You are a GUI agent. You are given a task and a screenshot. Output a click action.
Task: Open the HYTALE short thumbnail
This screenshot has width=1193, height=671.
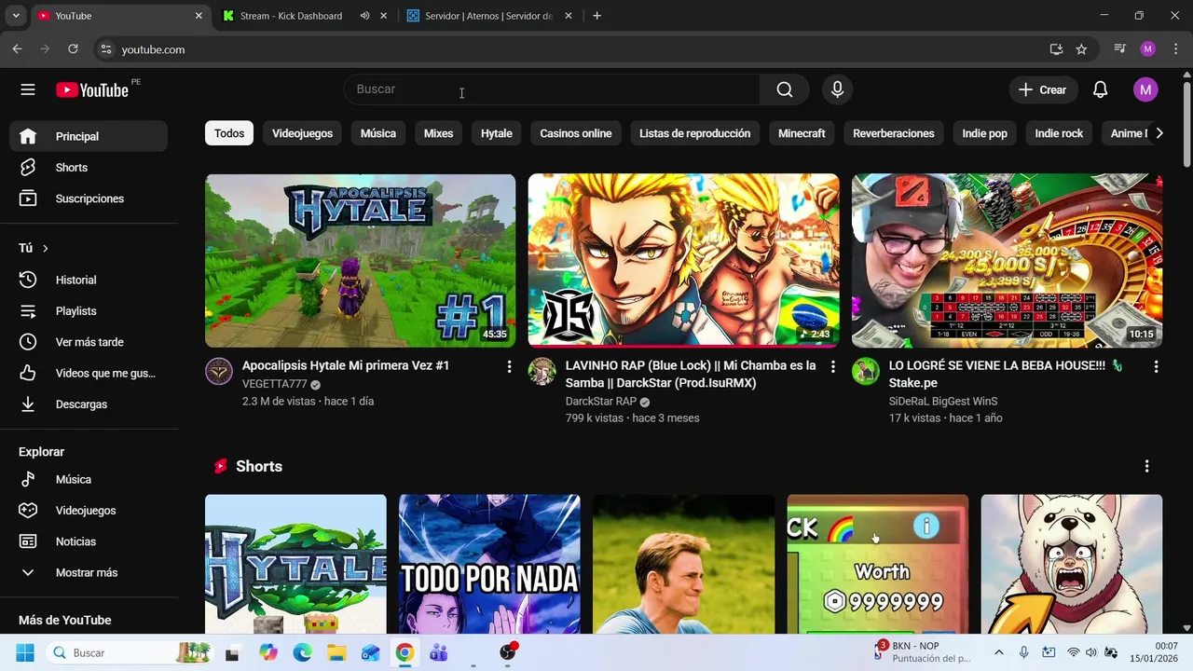coord(295,564)
